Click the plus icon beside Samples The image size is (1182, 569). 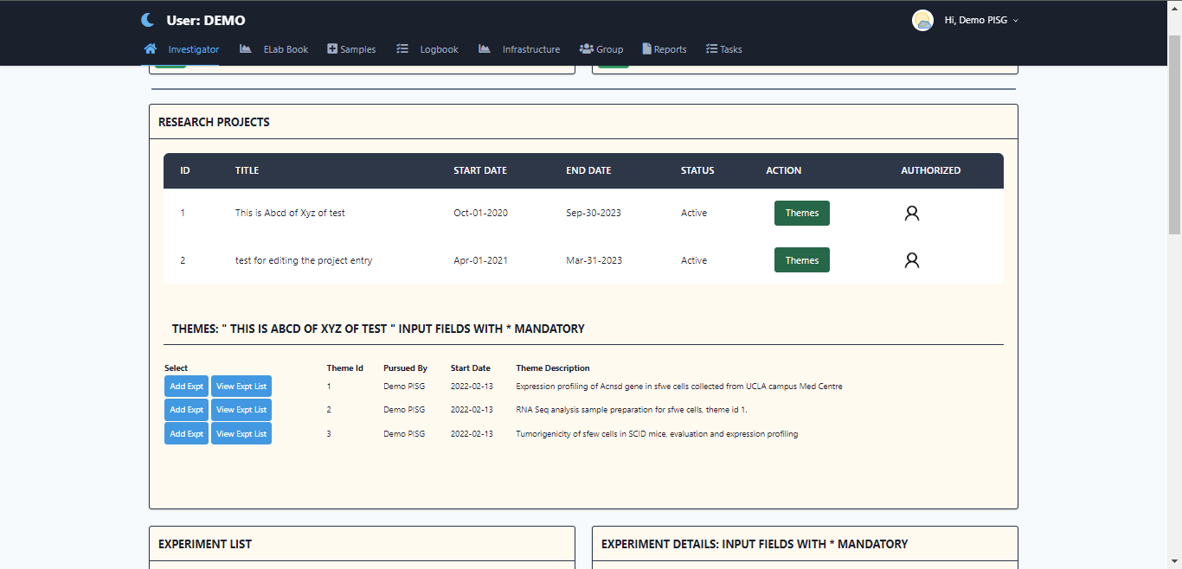click(x=332, y=49)
